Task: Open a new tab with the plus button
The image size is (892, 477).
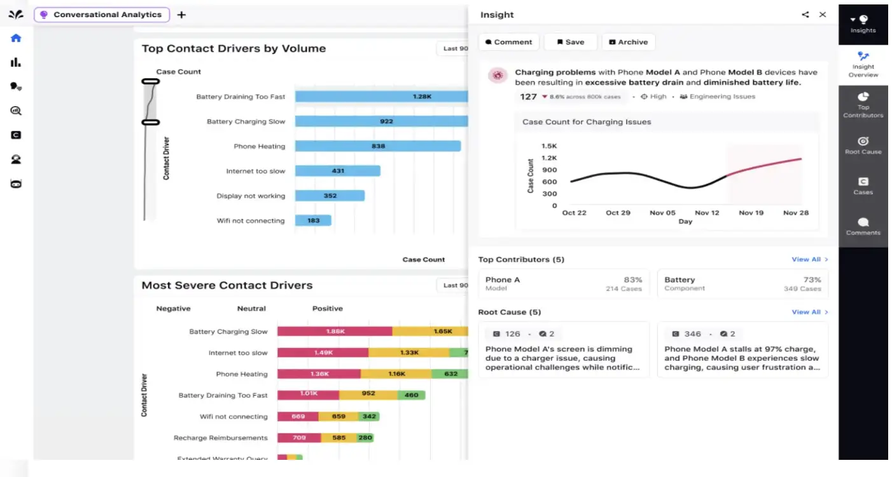Action: point(181,14)
